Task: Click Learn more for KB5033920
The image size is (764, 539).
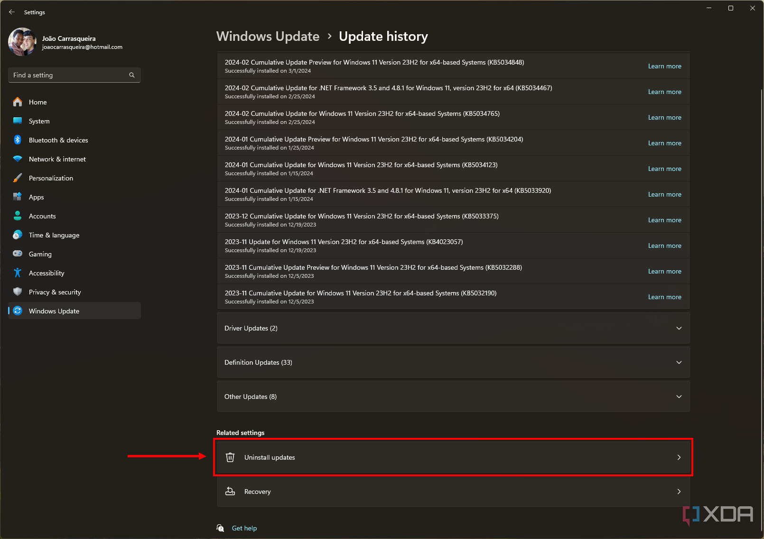Action: click(x=664, y=194)
